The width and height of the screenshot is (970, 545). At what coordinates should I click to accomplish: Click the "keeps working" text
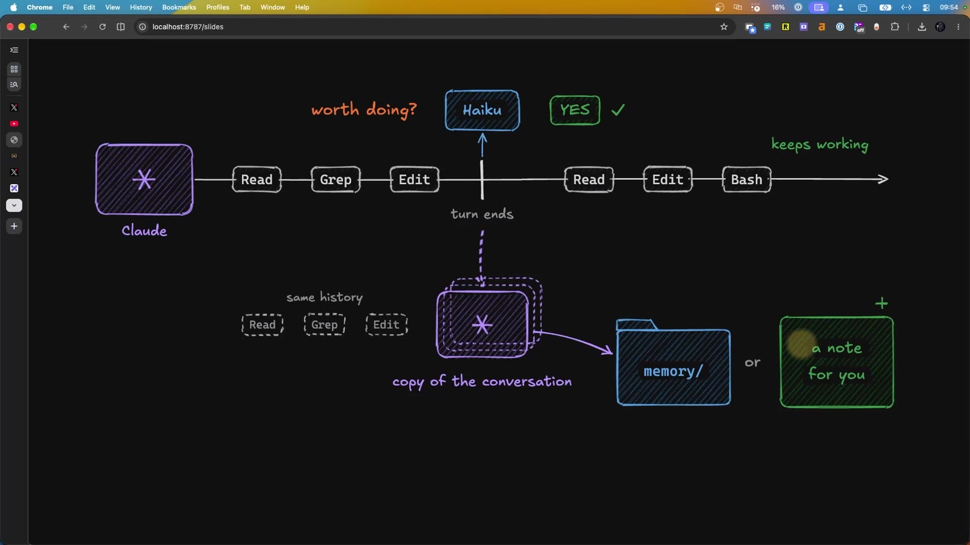coord(820,144)
